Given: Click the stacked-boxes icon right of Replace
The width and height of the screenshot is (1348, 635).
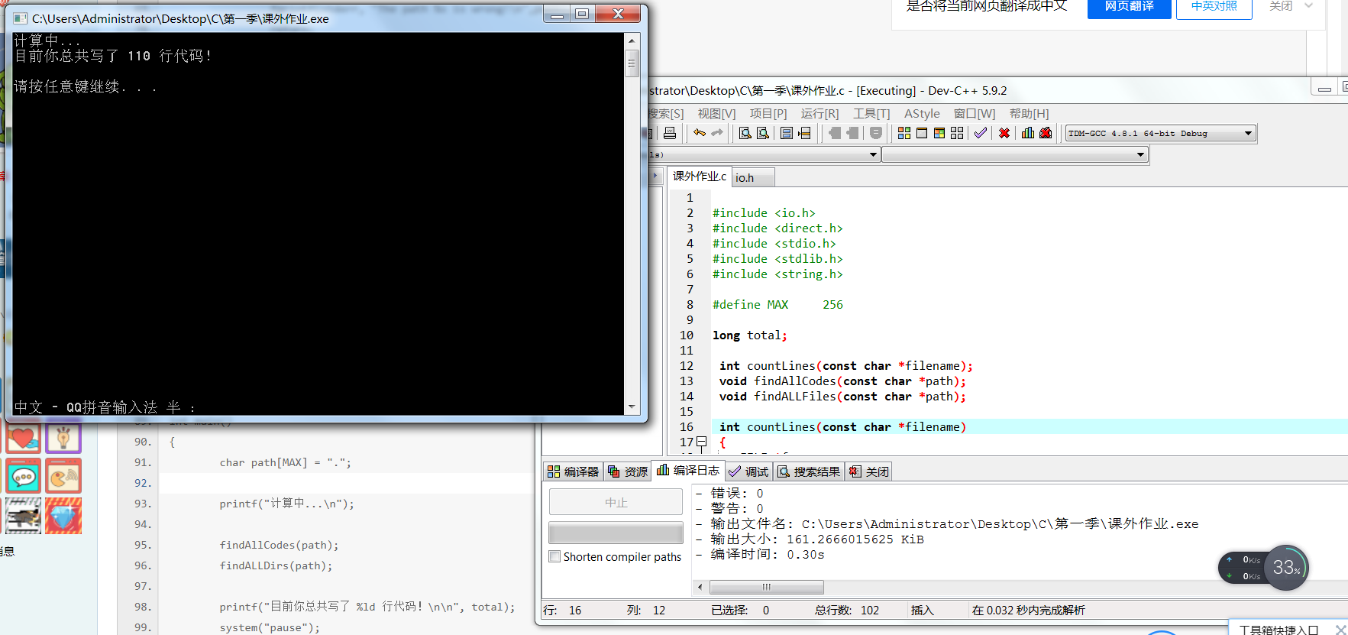Looking at the screenshot, I should pyautogui.click(x=787, y=133).
